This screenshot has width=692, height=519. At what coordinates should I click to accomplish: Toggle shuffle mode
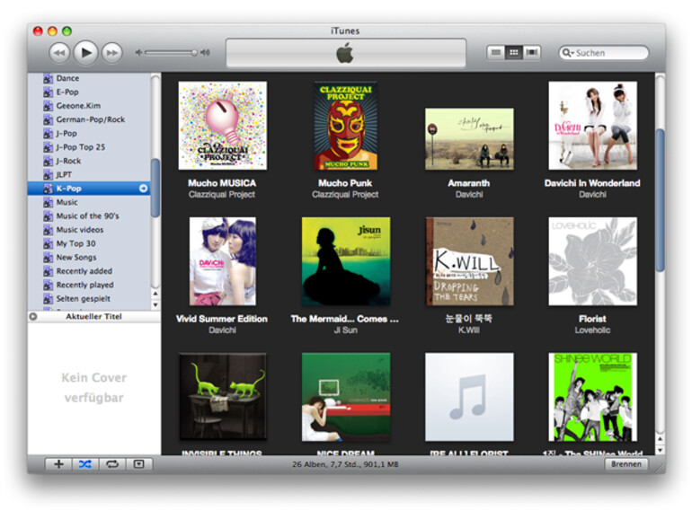(85, 464)
